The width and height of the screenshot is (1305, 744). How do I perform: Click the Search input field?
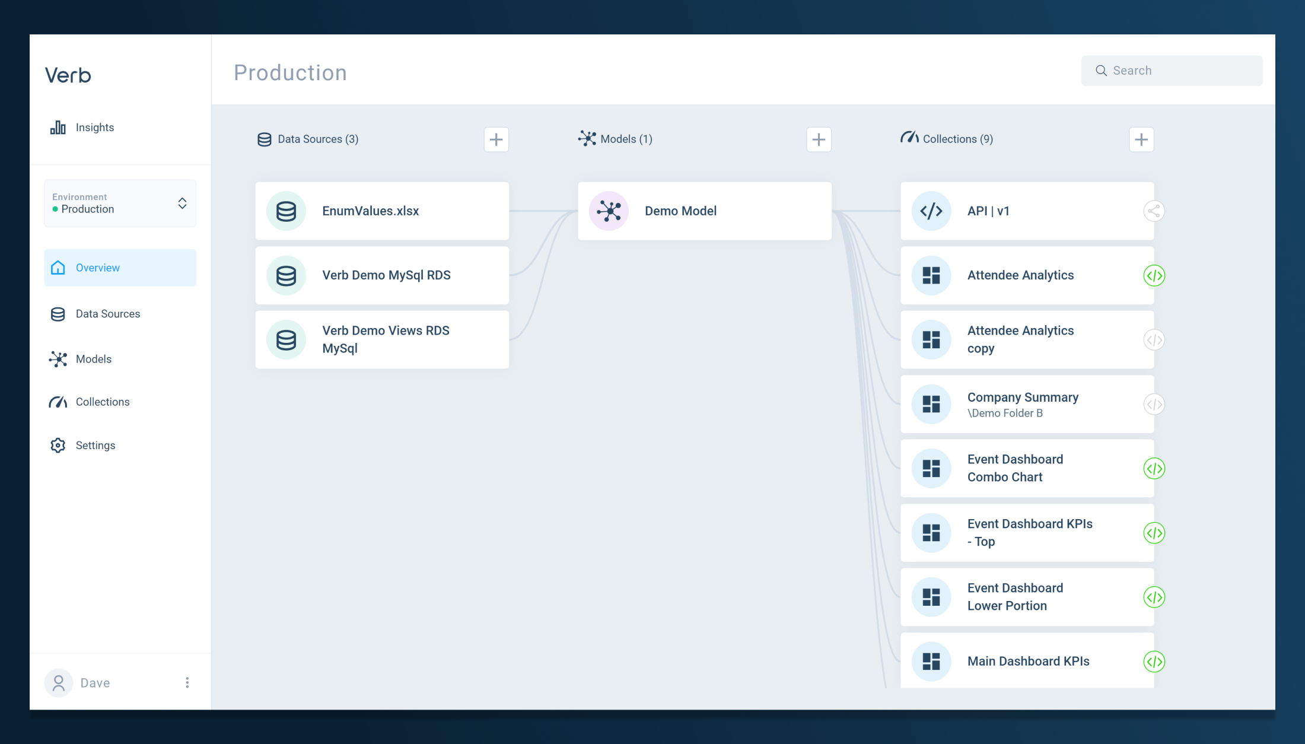[x=1180, y=71]
